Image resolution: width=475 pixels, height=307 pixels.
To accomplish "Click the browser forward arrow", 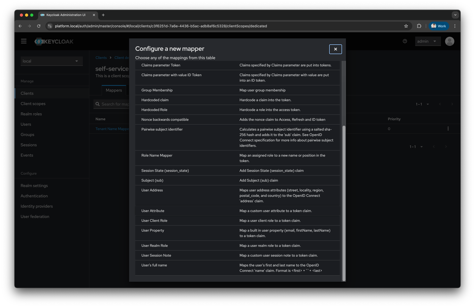I will [x=29, y=26].
